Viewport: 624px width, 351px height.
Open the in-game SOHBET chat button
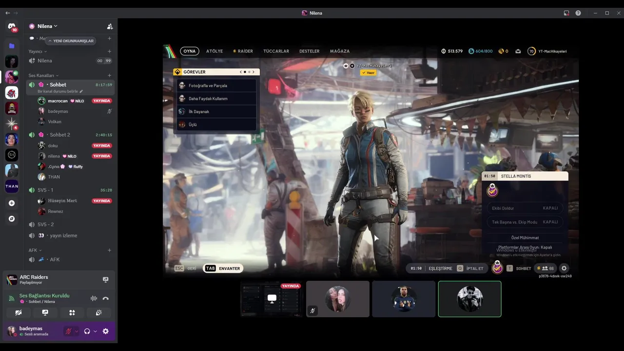[519, 269]
